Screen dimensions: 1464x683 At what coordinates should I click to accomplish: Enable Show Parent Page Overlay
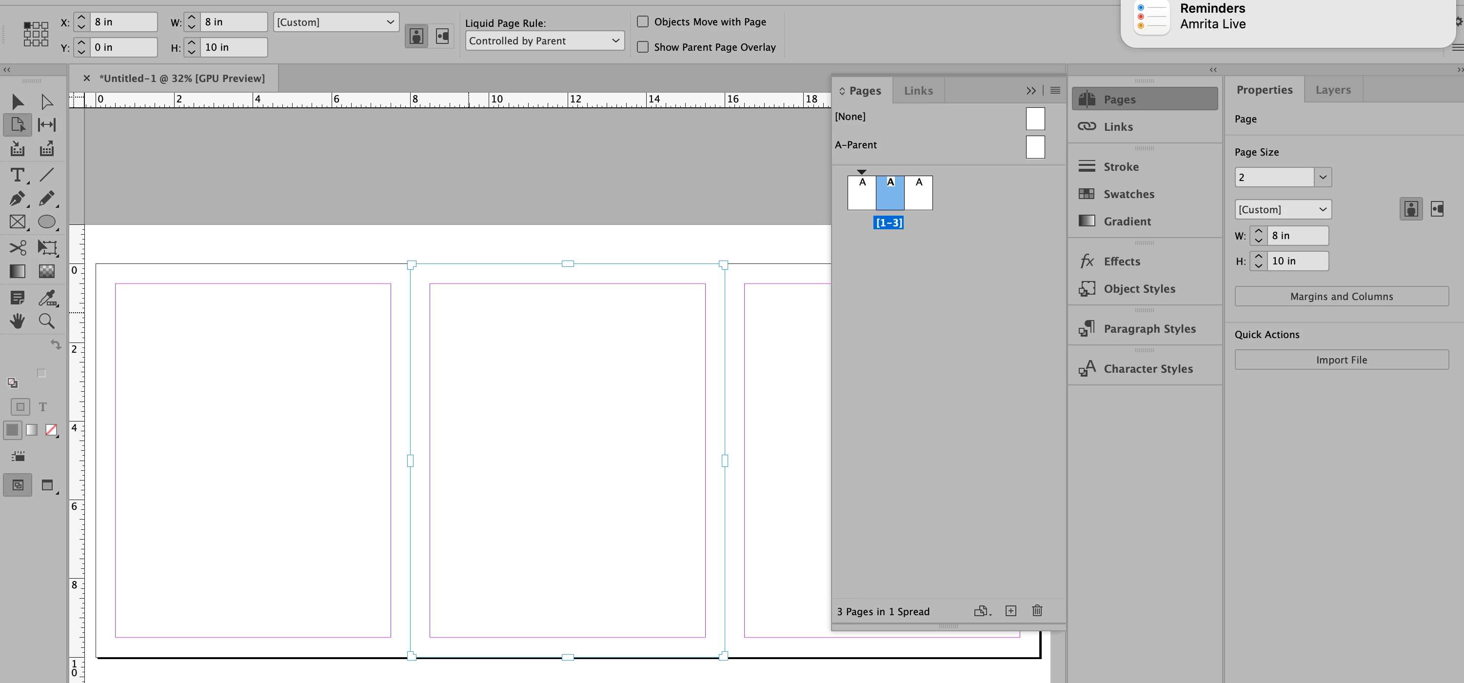click(x=643, y=47)
